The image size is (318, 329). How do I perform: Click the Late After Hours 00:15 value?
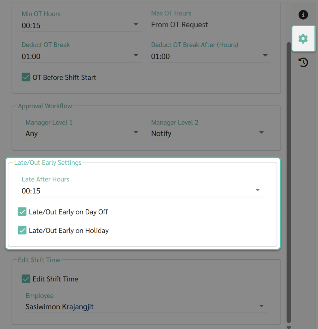(31, 191)
